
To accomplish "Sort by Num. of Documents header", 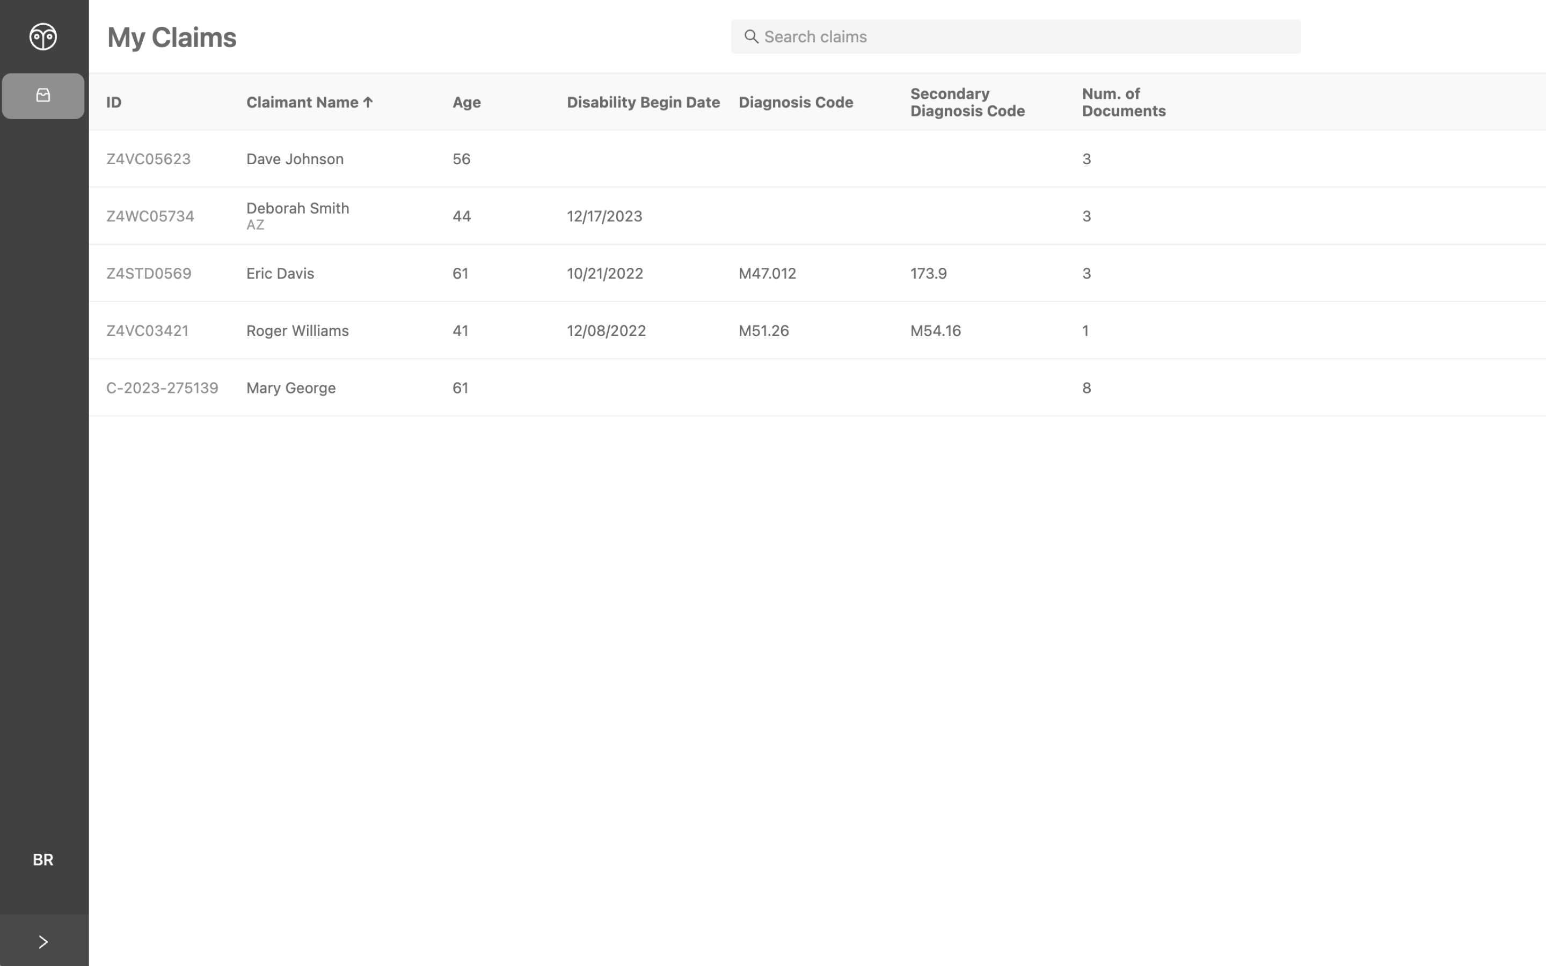I will click(x=1124, y=102).
